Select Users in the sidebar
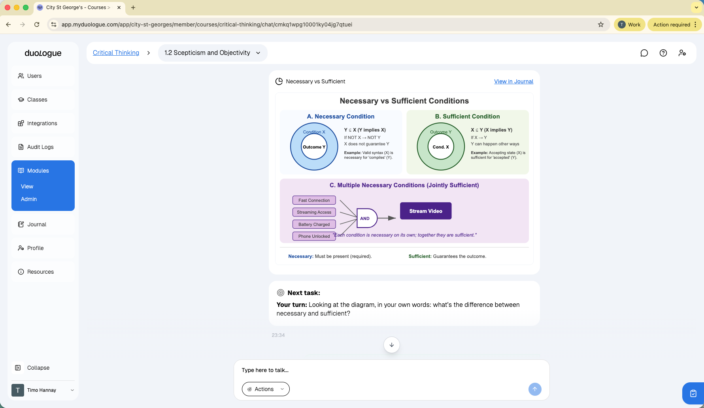The image size is (704, 408). point(43,76)
